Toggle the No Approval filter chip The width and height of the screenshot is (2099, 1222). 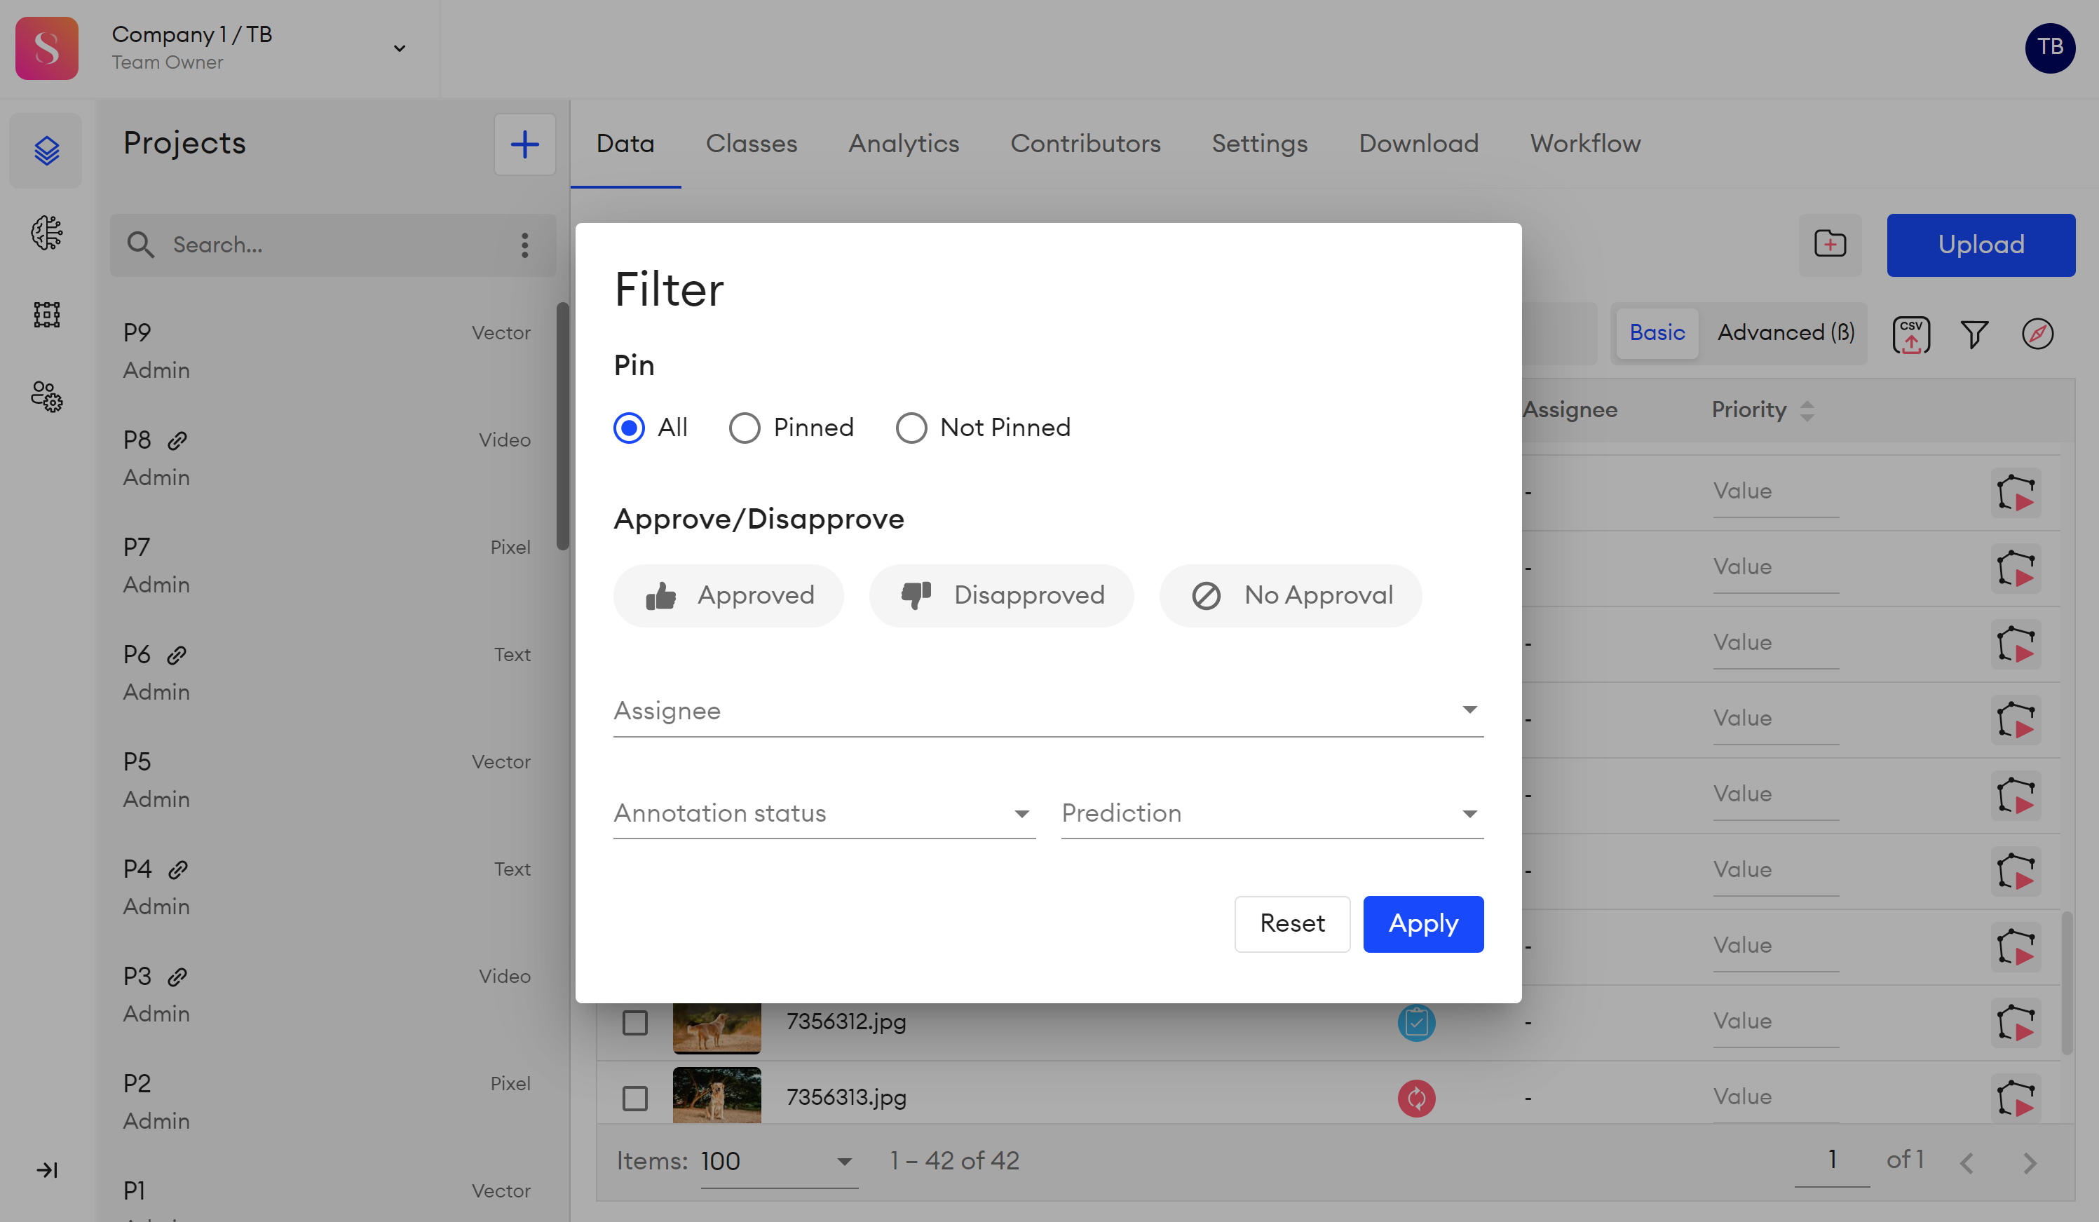click(1290, 596)
